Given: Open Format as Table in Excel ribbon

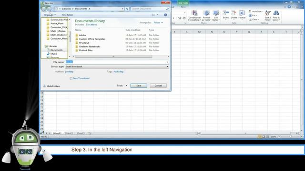Looking at the screenshot, I should pos(206,16).
